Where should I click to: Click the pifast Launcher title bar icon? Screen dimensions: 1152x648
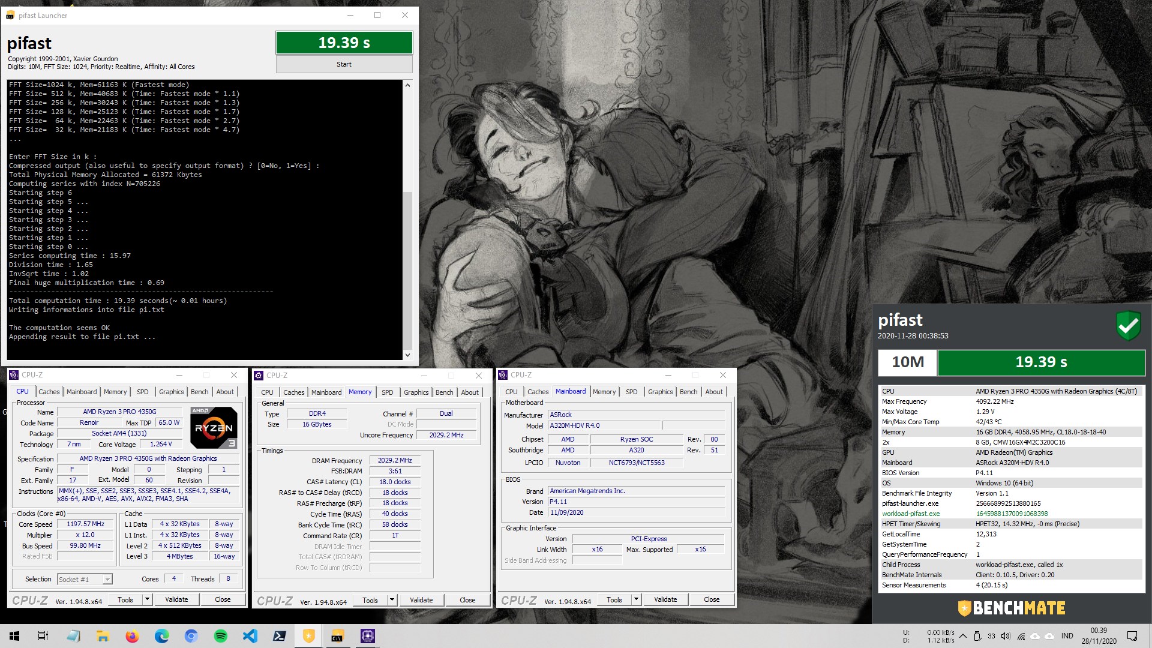pyautogui.click(x=10, y=16)
